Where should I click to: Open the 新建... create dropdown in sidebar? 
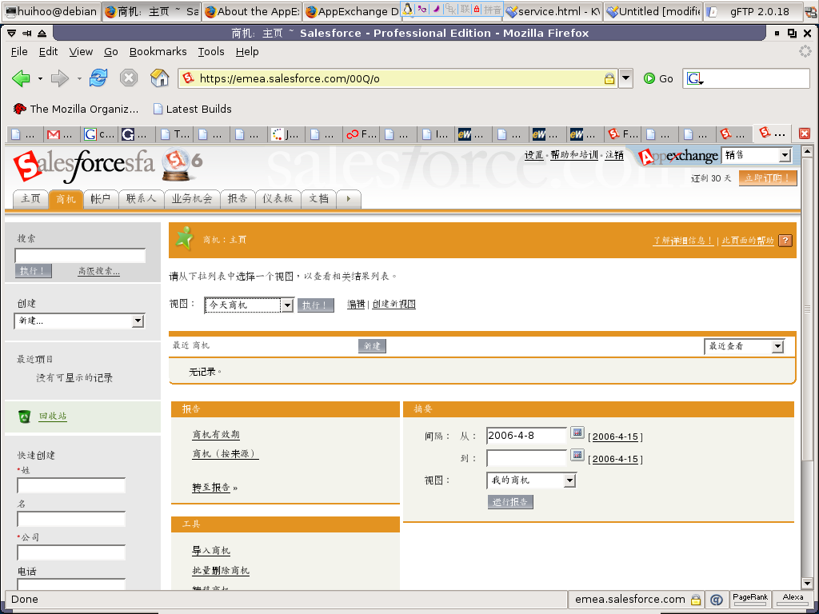[x=138, y=321]
